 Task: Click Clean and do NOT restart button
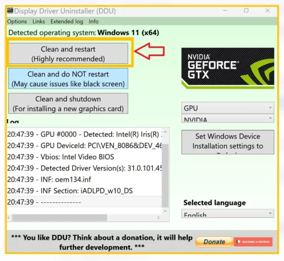pyautogui.click(x=68, y=79)
